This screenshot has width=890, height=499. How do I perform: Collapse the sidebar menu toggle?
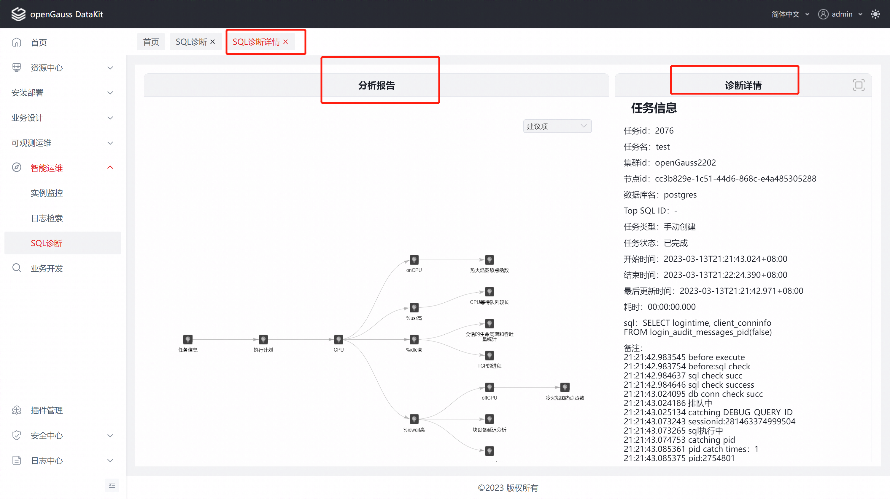tap(112, 485)
